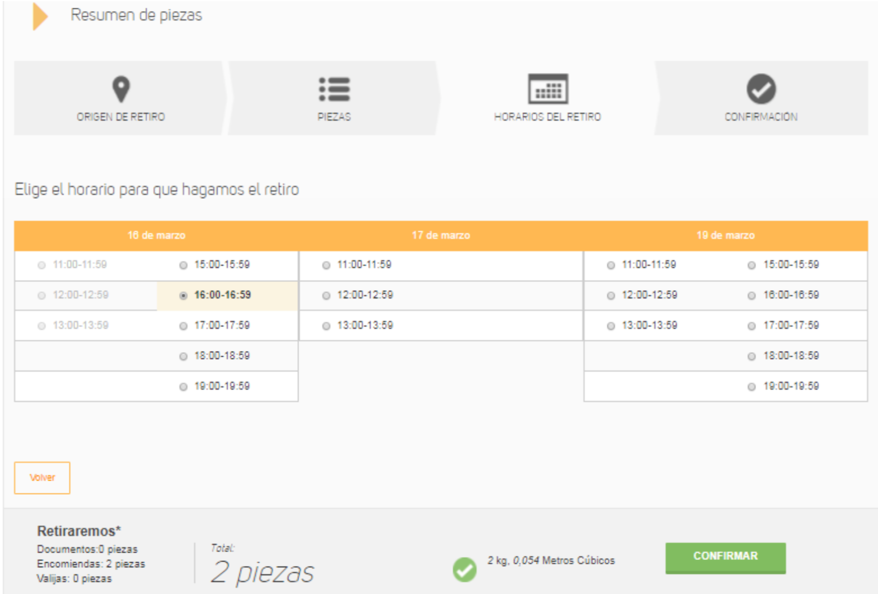Select 18:00-18:59 in the left date column

point(183,357)
